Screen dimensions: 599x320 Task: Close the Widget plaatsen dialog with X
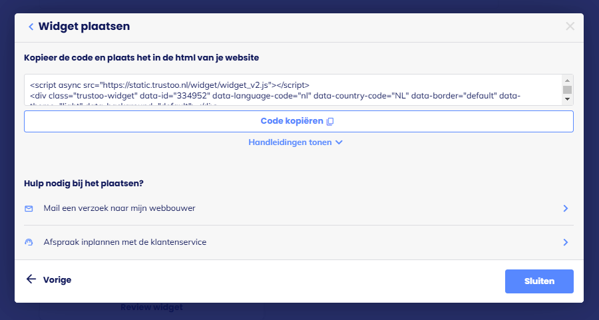(570, 26)
